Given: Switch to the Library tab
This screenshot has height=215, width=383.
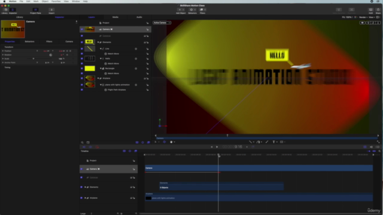Looking at the screenshot, I should 20,17.
